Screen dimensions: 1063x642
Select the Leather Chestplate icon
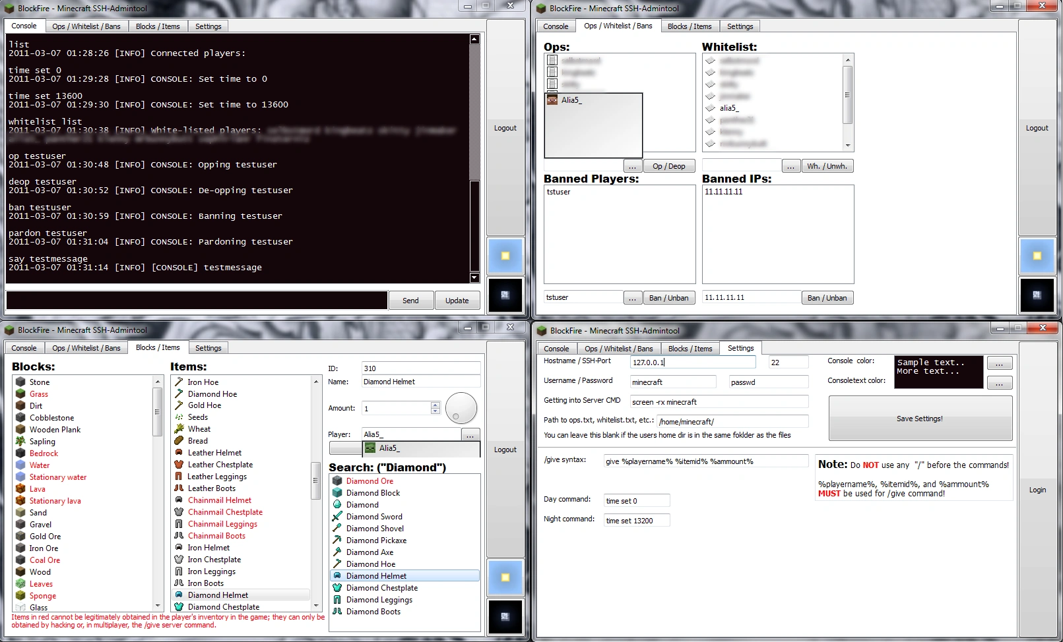click(179, 465)
